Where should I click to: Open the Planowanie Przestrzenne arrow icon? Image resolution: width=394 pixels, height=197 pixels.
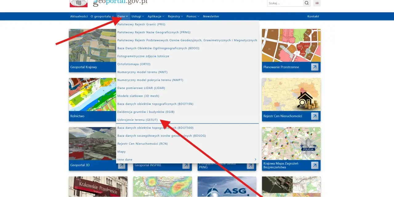pyautogui.click(x=315, y=67)
